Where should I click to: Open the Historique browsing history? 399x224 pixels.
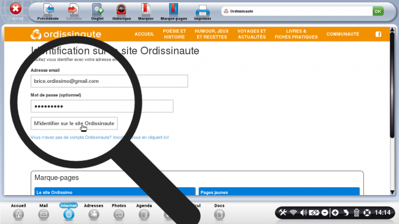(122, 12)
